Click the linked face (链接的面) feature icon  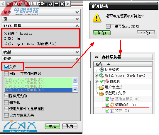[x=112, y=105]
